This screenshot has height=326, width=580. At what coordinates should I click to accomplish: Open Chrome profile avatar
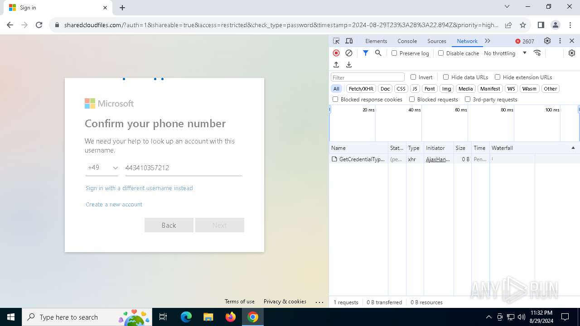(x=556, y=25)
